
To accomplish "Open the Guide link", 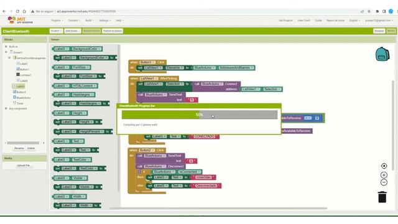I will [318, 21].
